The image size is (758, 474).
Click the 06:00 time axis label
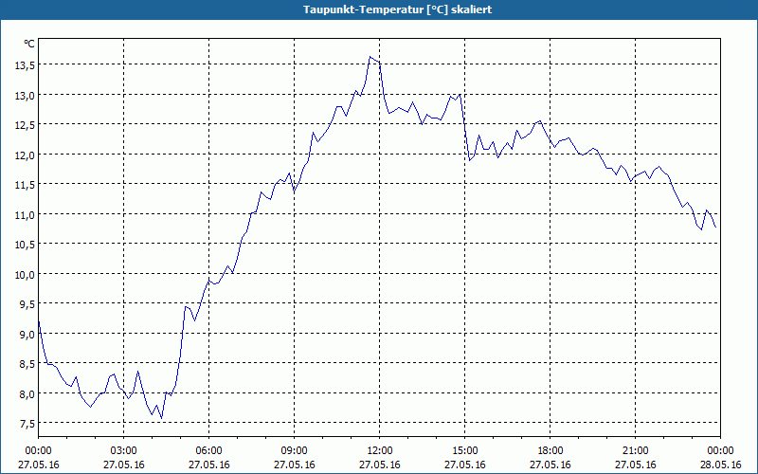208,451
